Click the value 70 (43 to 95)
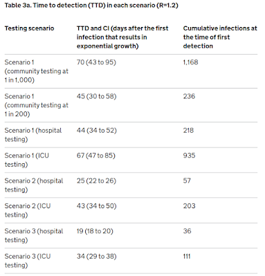Viewport: 265px width, 276px height. 96,62
